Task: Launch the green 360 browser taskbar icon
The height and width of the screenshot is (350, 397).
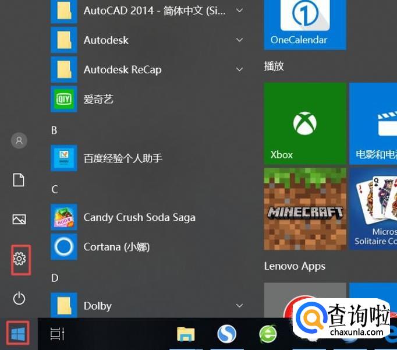Action: 268,334
